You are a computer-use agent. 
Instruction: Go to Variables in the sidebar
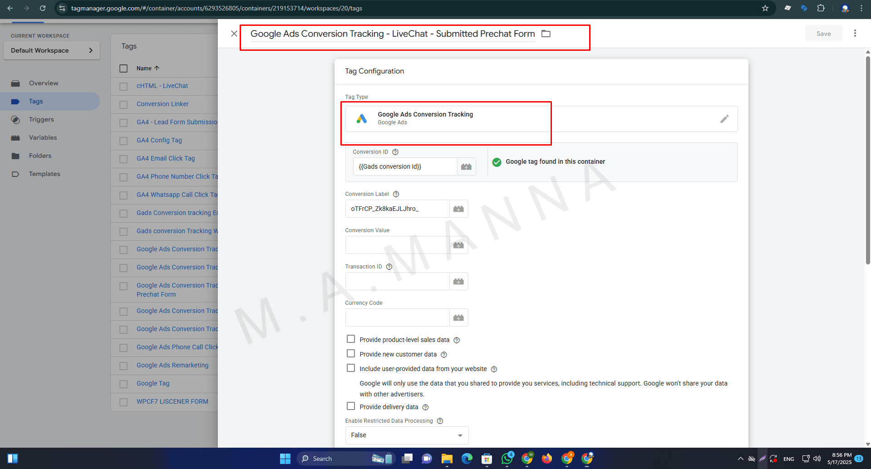click(x=43, y=138)
